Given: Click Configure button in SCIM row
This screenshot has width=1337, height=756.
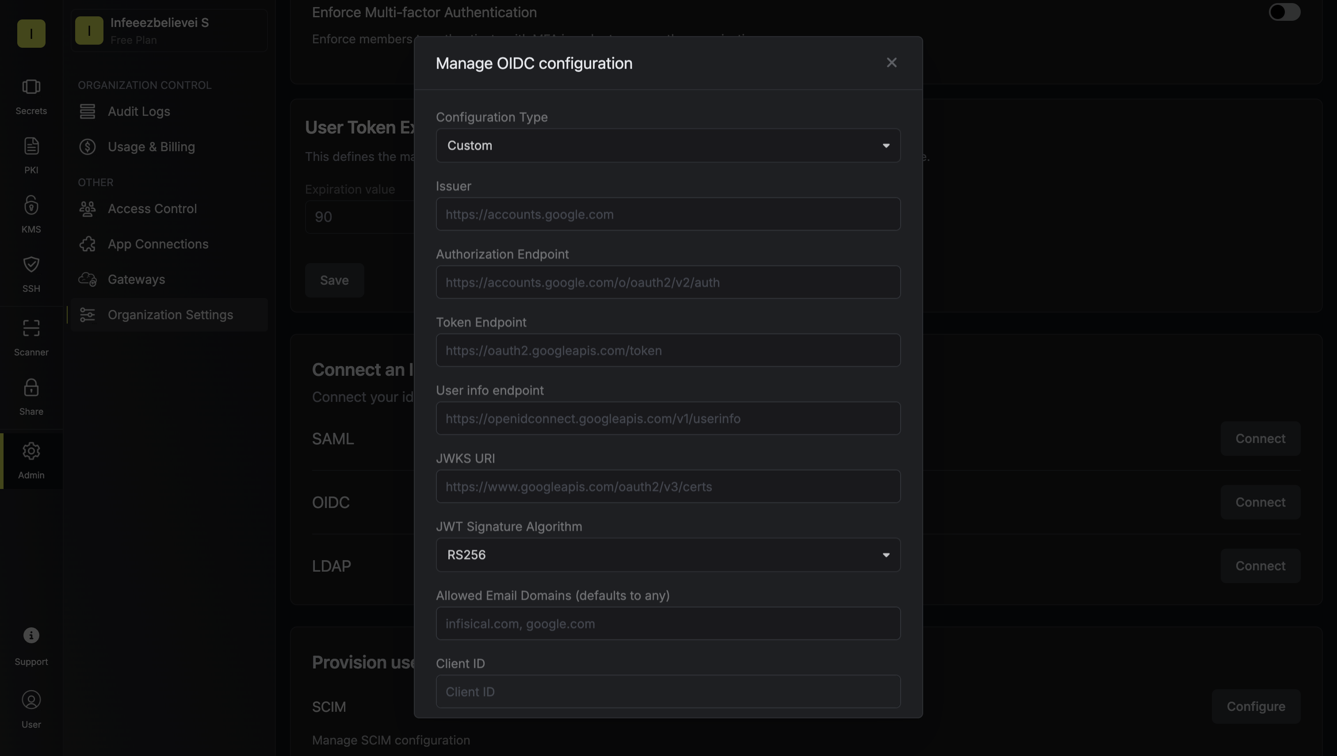Looking at the screenshot, I should point(1256,706).
